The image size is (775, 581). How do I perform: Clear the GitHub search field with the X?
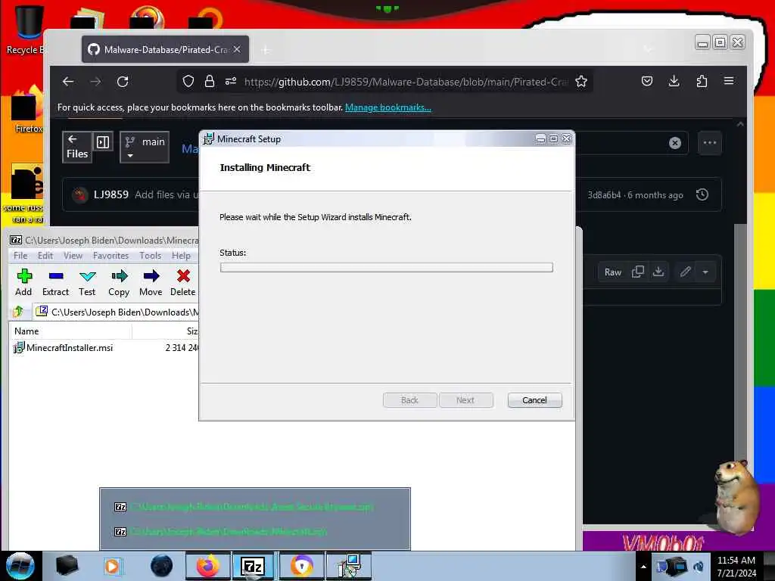point(674,143)
